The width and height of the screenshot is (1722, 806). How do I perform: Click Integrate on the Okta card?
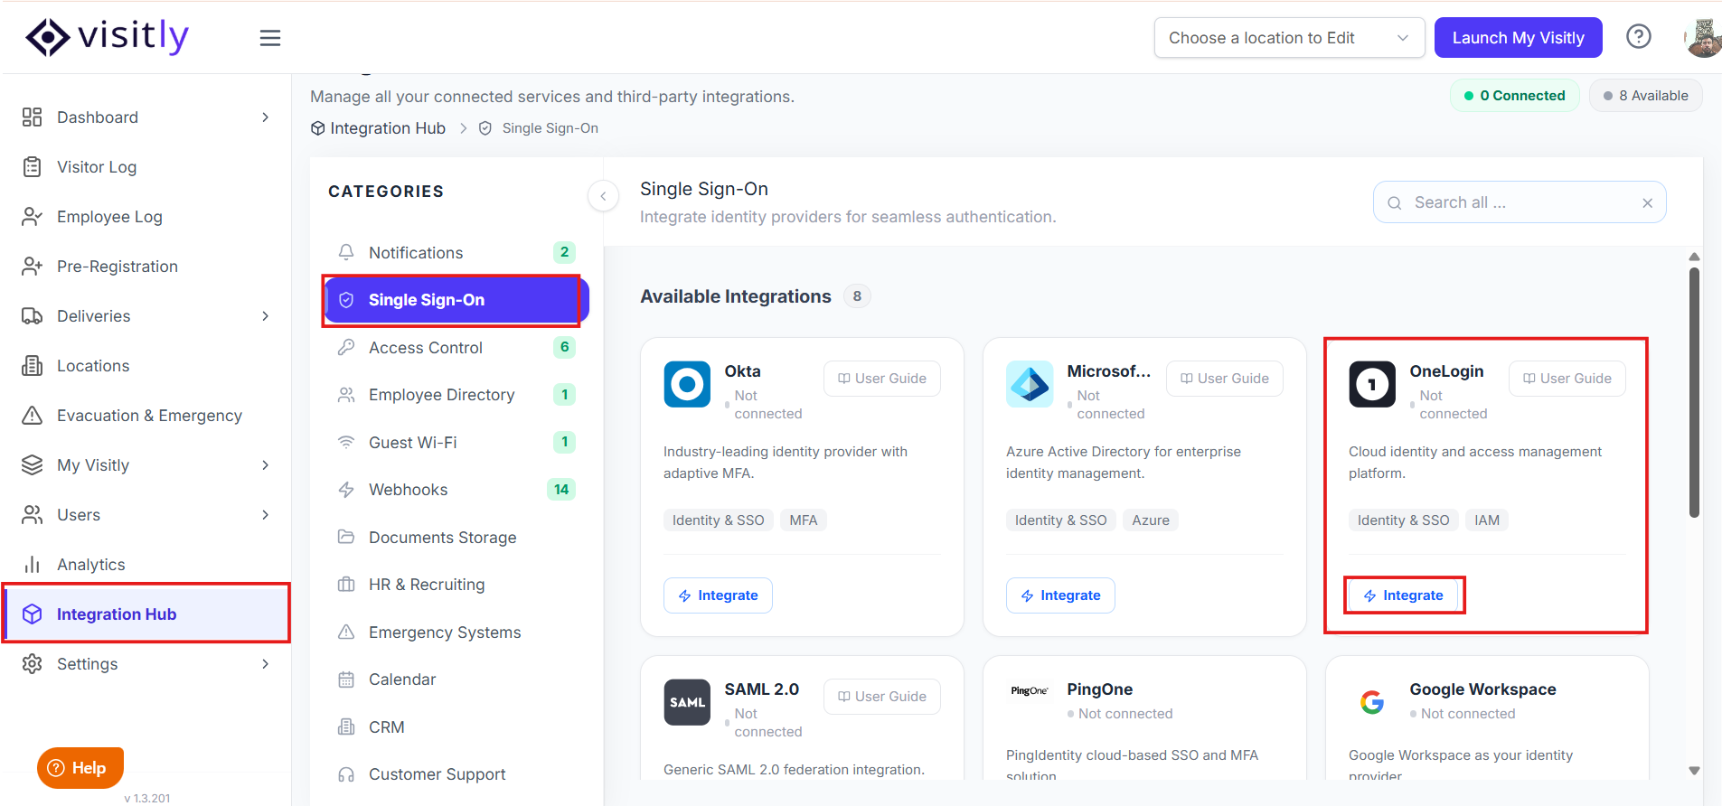[718, 595]
